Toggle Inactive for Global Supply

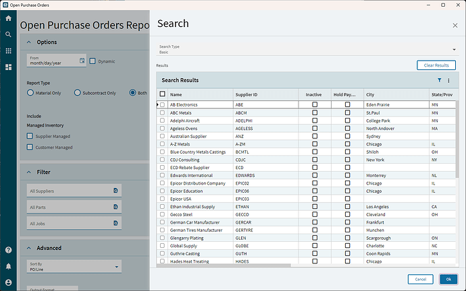click(315, 246)
